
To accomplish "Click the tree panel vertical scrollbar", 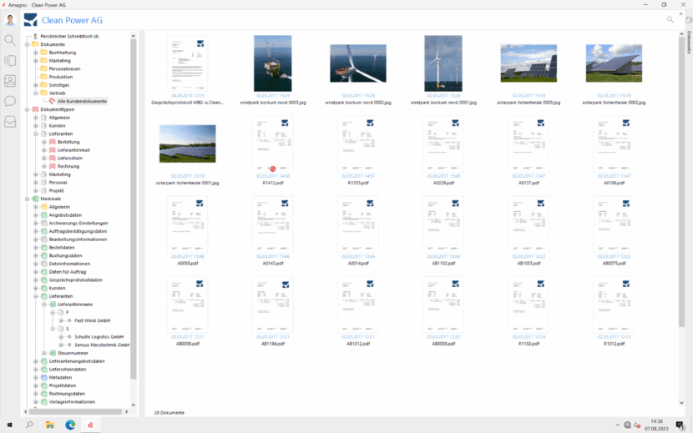I will pos(133,209).
